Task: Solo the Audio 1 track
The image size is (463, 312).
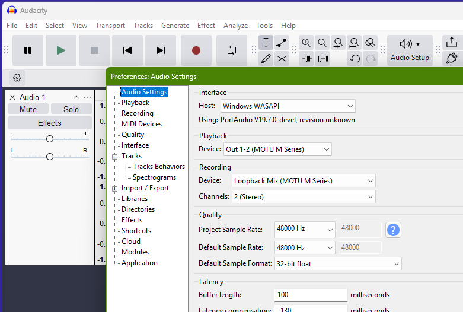Action: (x=71, y=109)
